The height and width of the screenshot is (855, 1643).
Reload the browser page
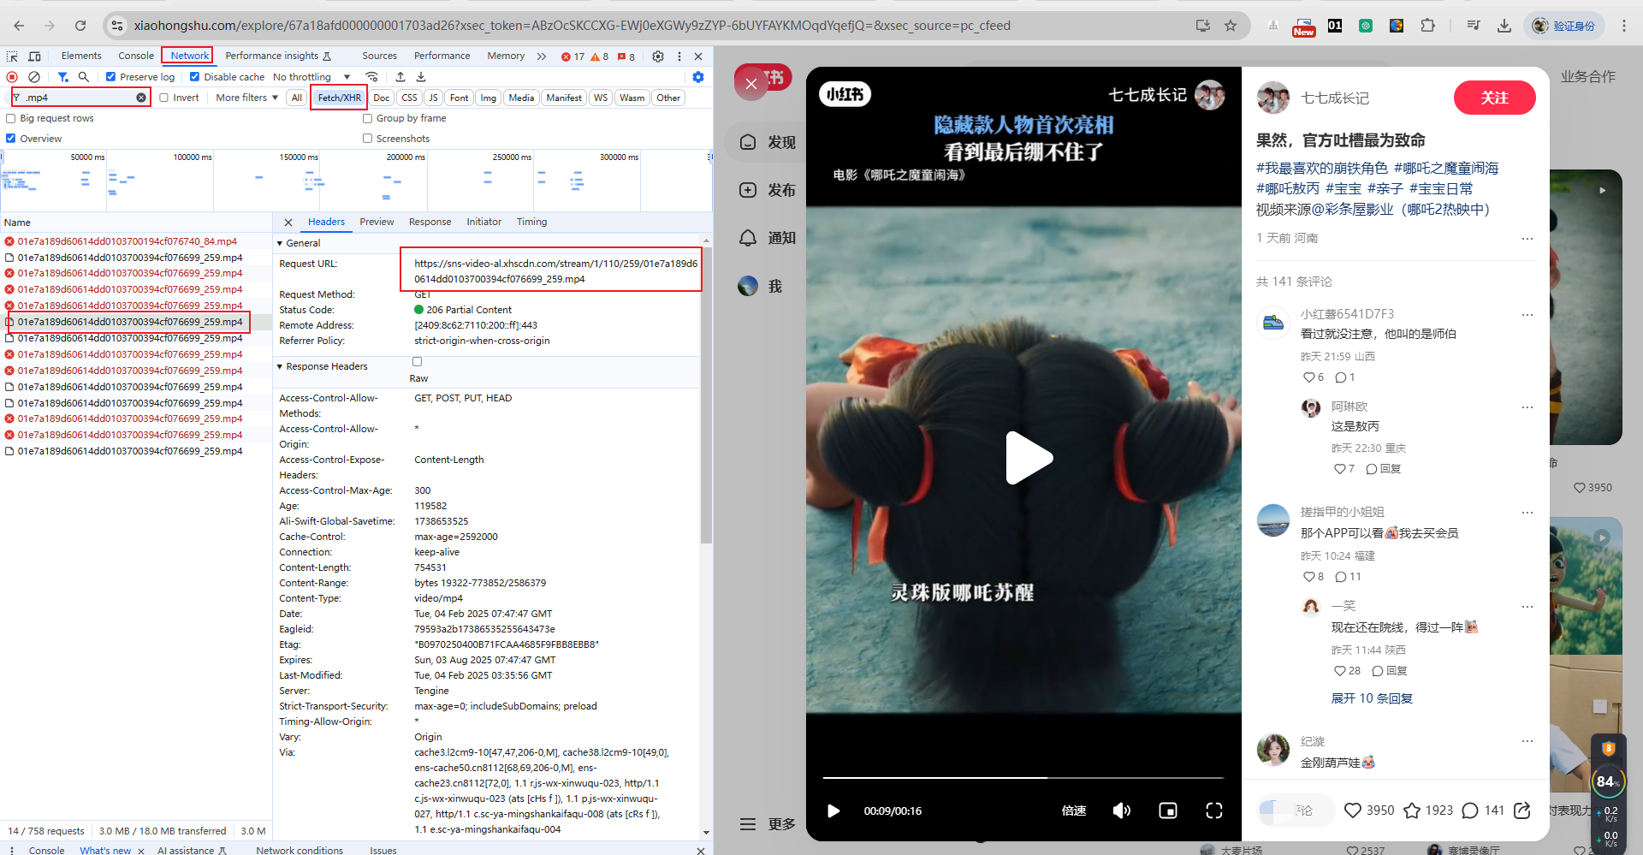[80, 26]
